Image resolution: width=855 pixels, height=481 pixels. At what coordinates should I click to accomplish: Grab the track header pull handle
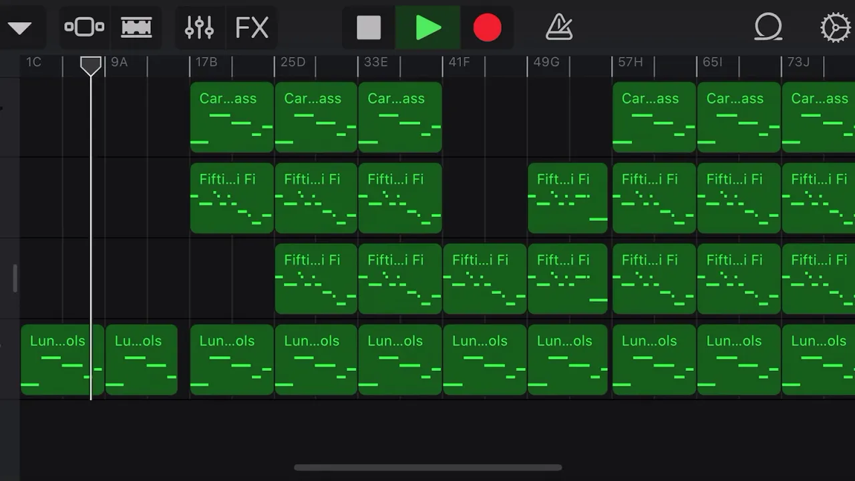15,279
